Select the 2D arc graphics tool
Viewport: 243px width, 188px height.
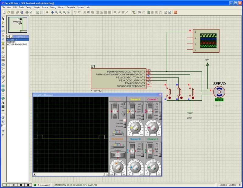[x=3, y=94]
